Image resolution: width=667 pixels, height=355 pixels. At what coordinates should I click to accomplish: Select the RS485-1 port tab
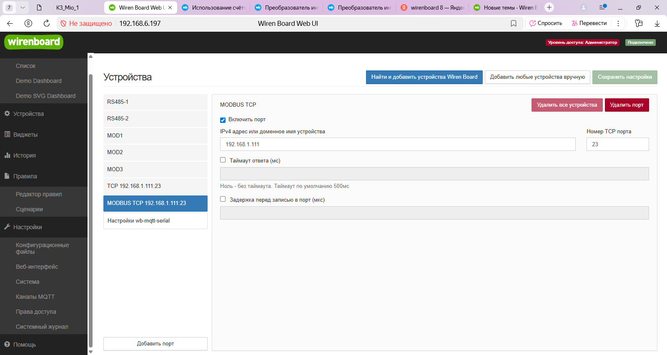(155, 102)
